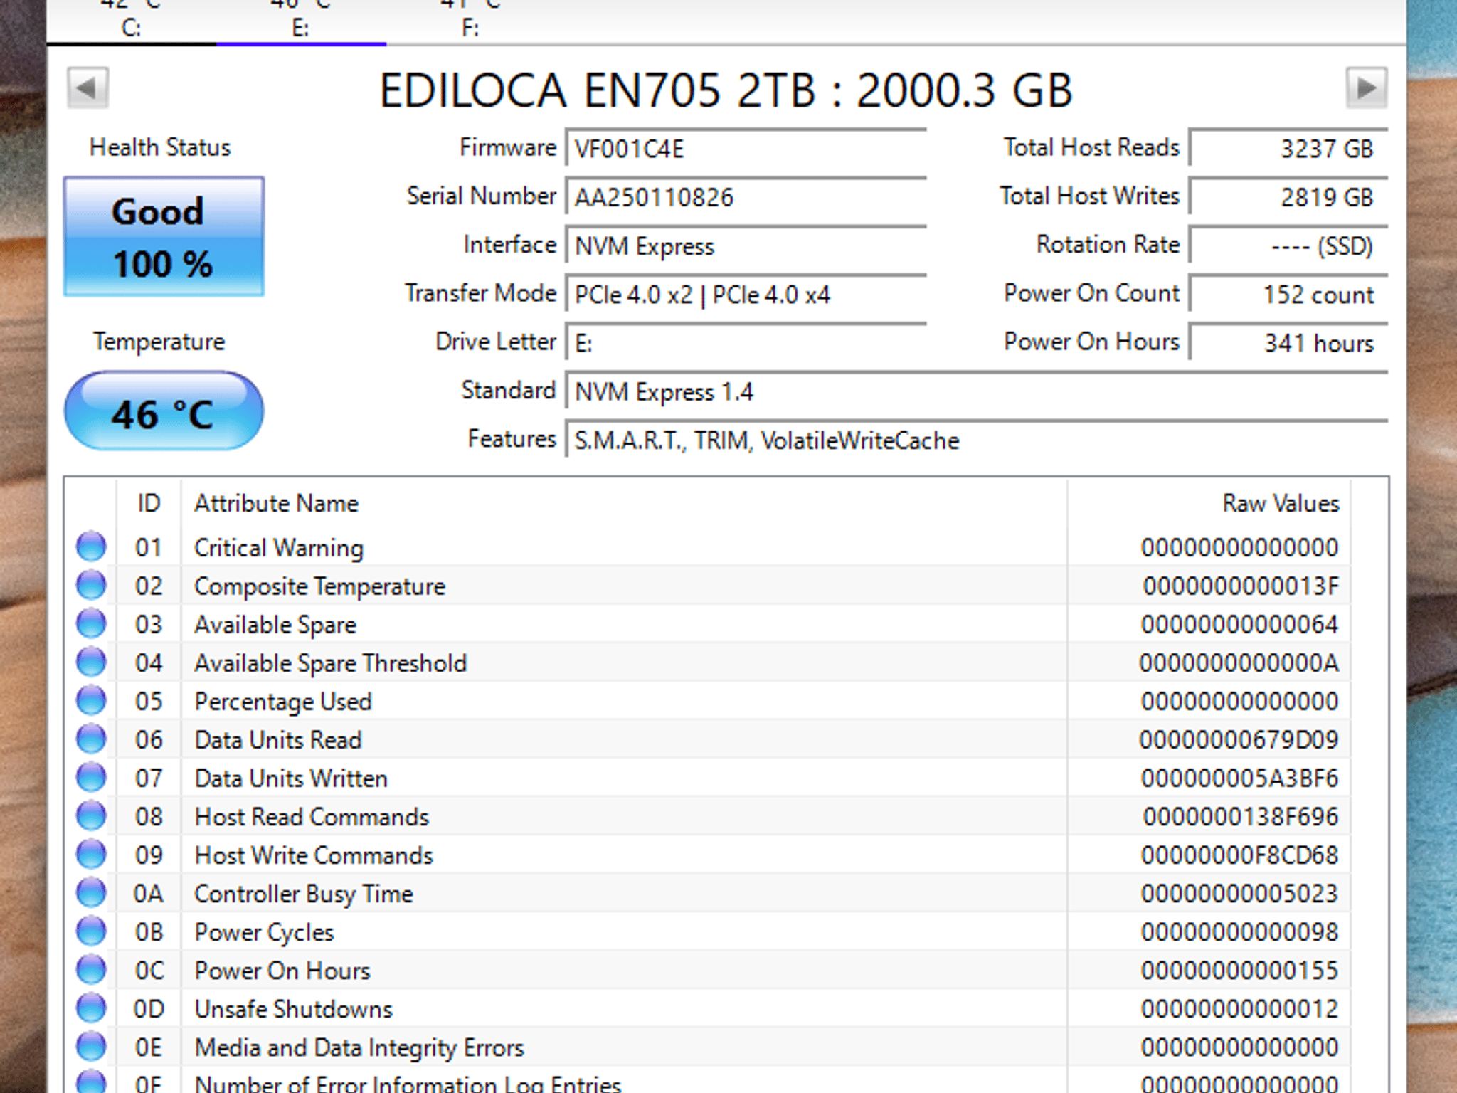Select the Available Spare Threshold attribute name
Screen dimensions: 1457x1093
pos(331,663)
